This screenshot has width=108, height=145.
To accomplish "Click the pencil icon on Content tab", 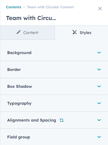I will (19, 32).
